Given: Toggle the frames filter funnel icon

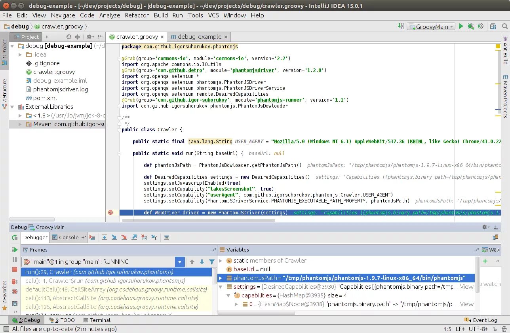Looking at the screenshot, I should 212,262.
